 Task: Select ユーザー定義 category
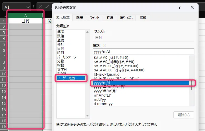(x=66, y=78)
